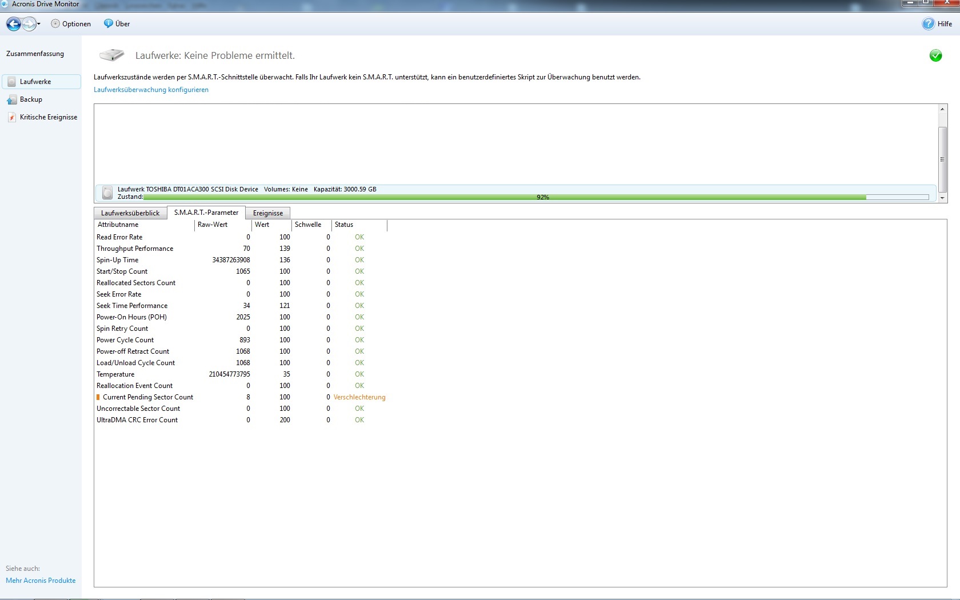This screenshot has height=600, width=960.
Task: Select the 'Seek Time Performance' attribute
Action: click(132, 306)
